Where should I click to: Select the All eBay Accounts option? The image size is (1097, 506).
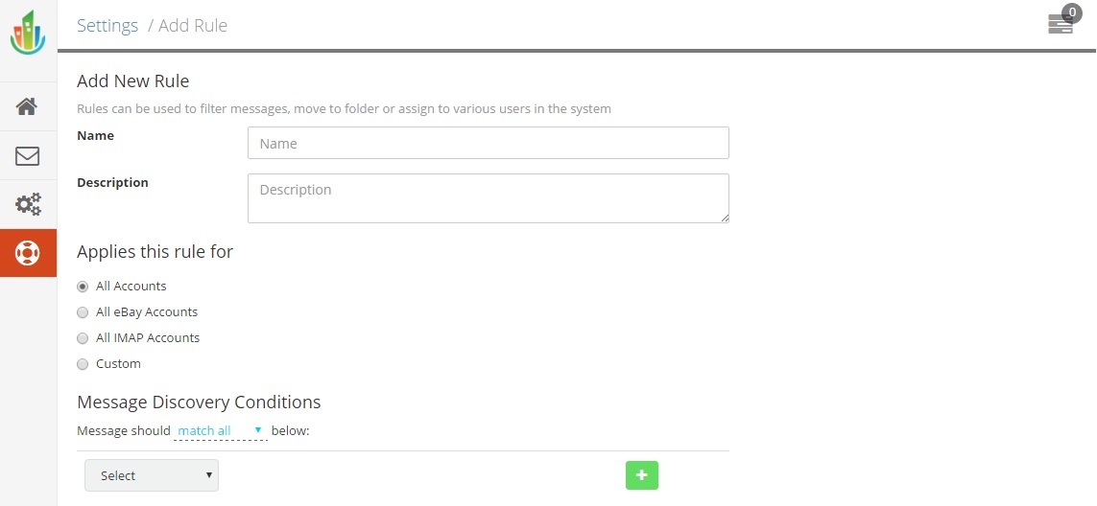coord(83,312)
